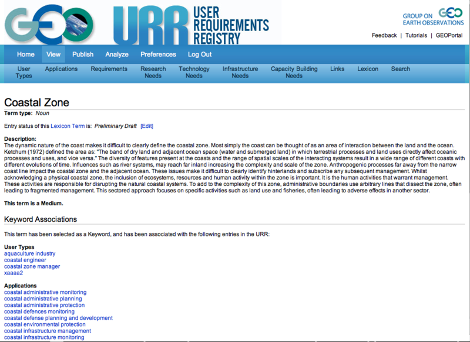470x342 pixels.
Task: Select the Publish menu item
Action: coord(83,55)
